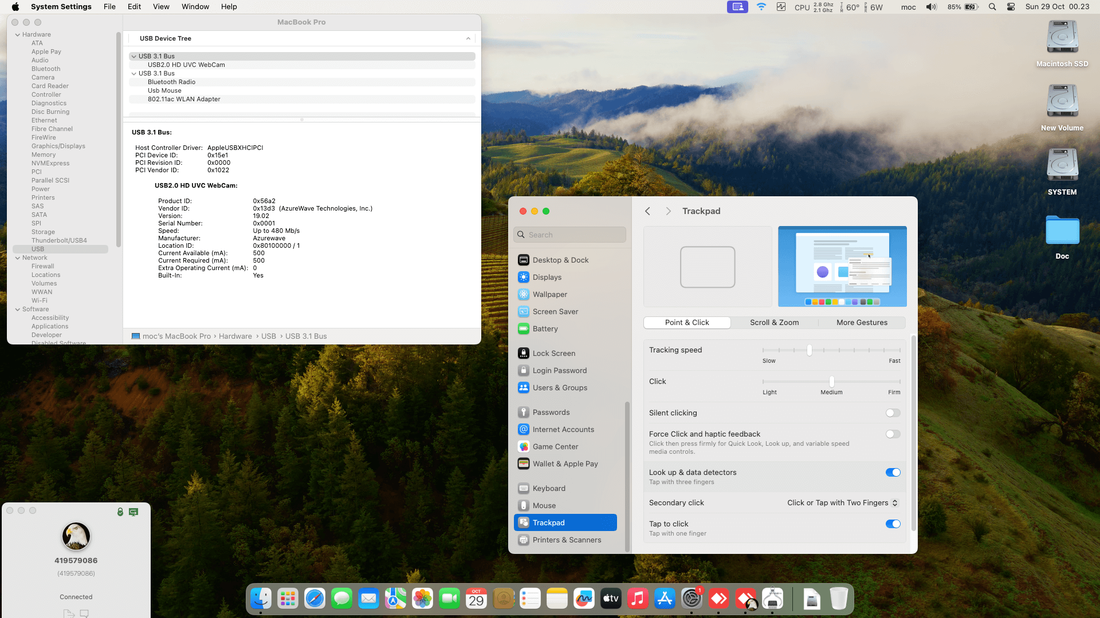The image size is (1100, 618).
Task: Collapse the Hardware tree section
Action: (18, 34)
